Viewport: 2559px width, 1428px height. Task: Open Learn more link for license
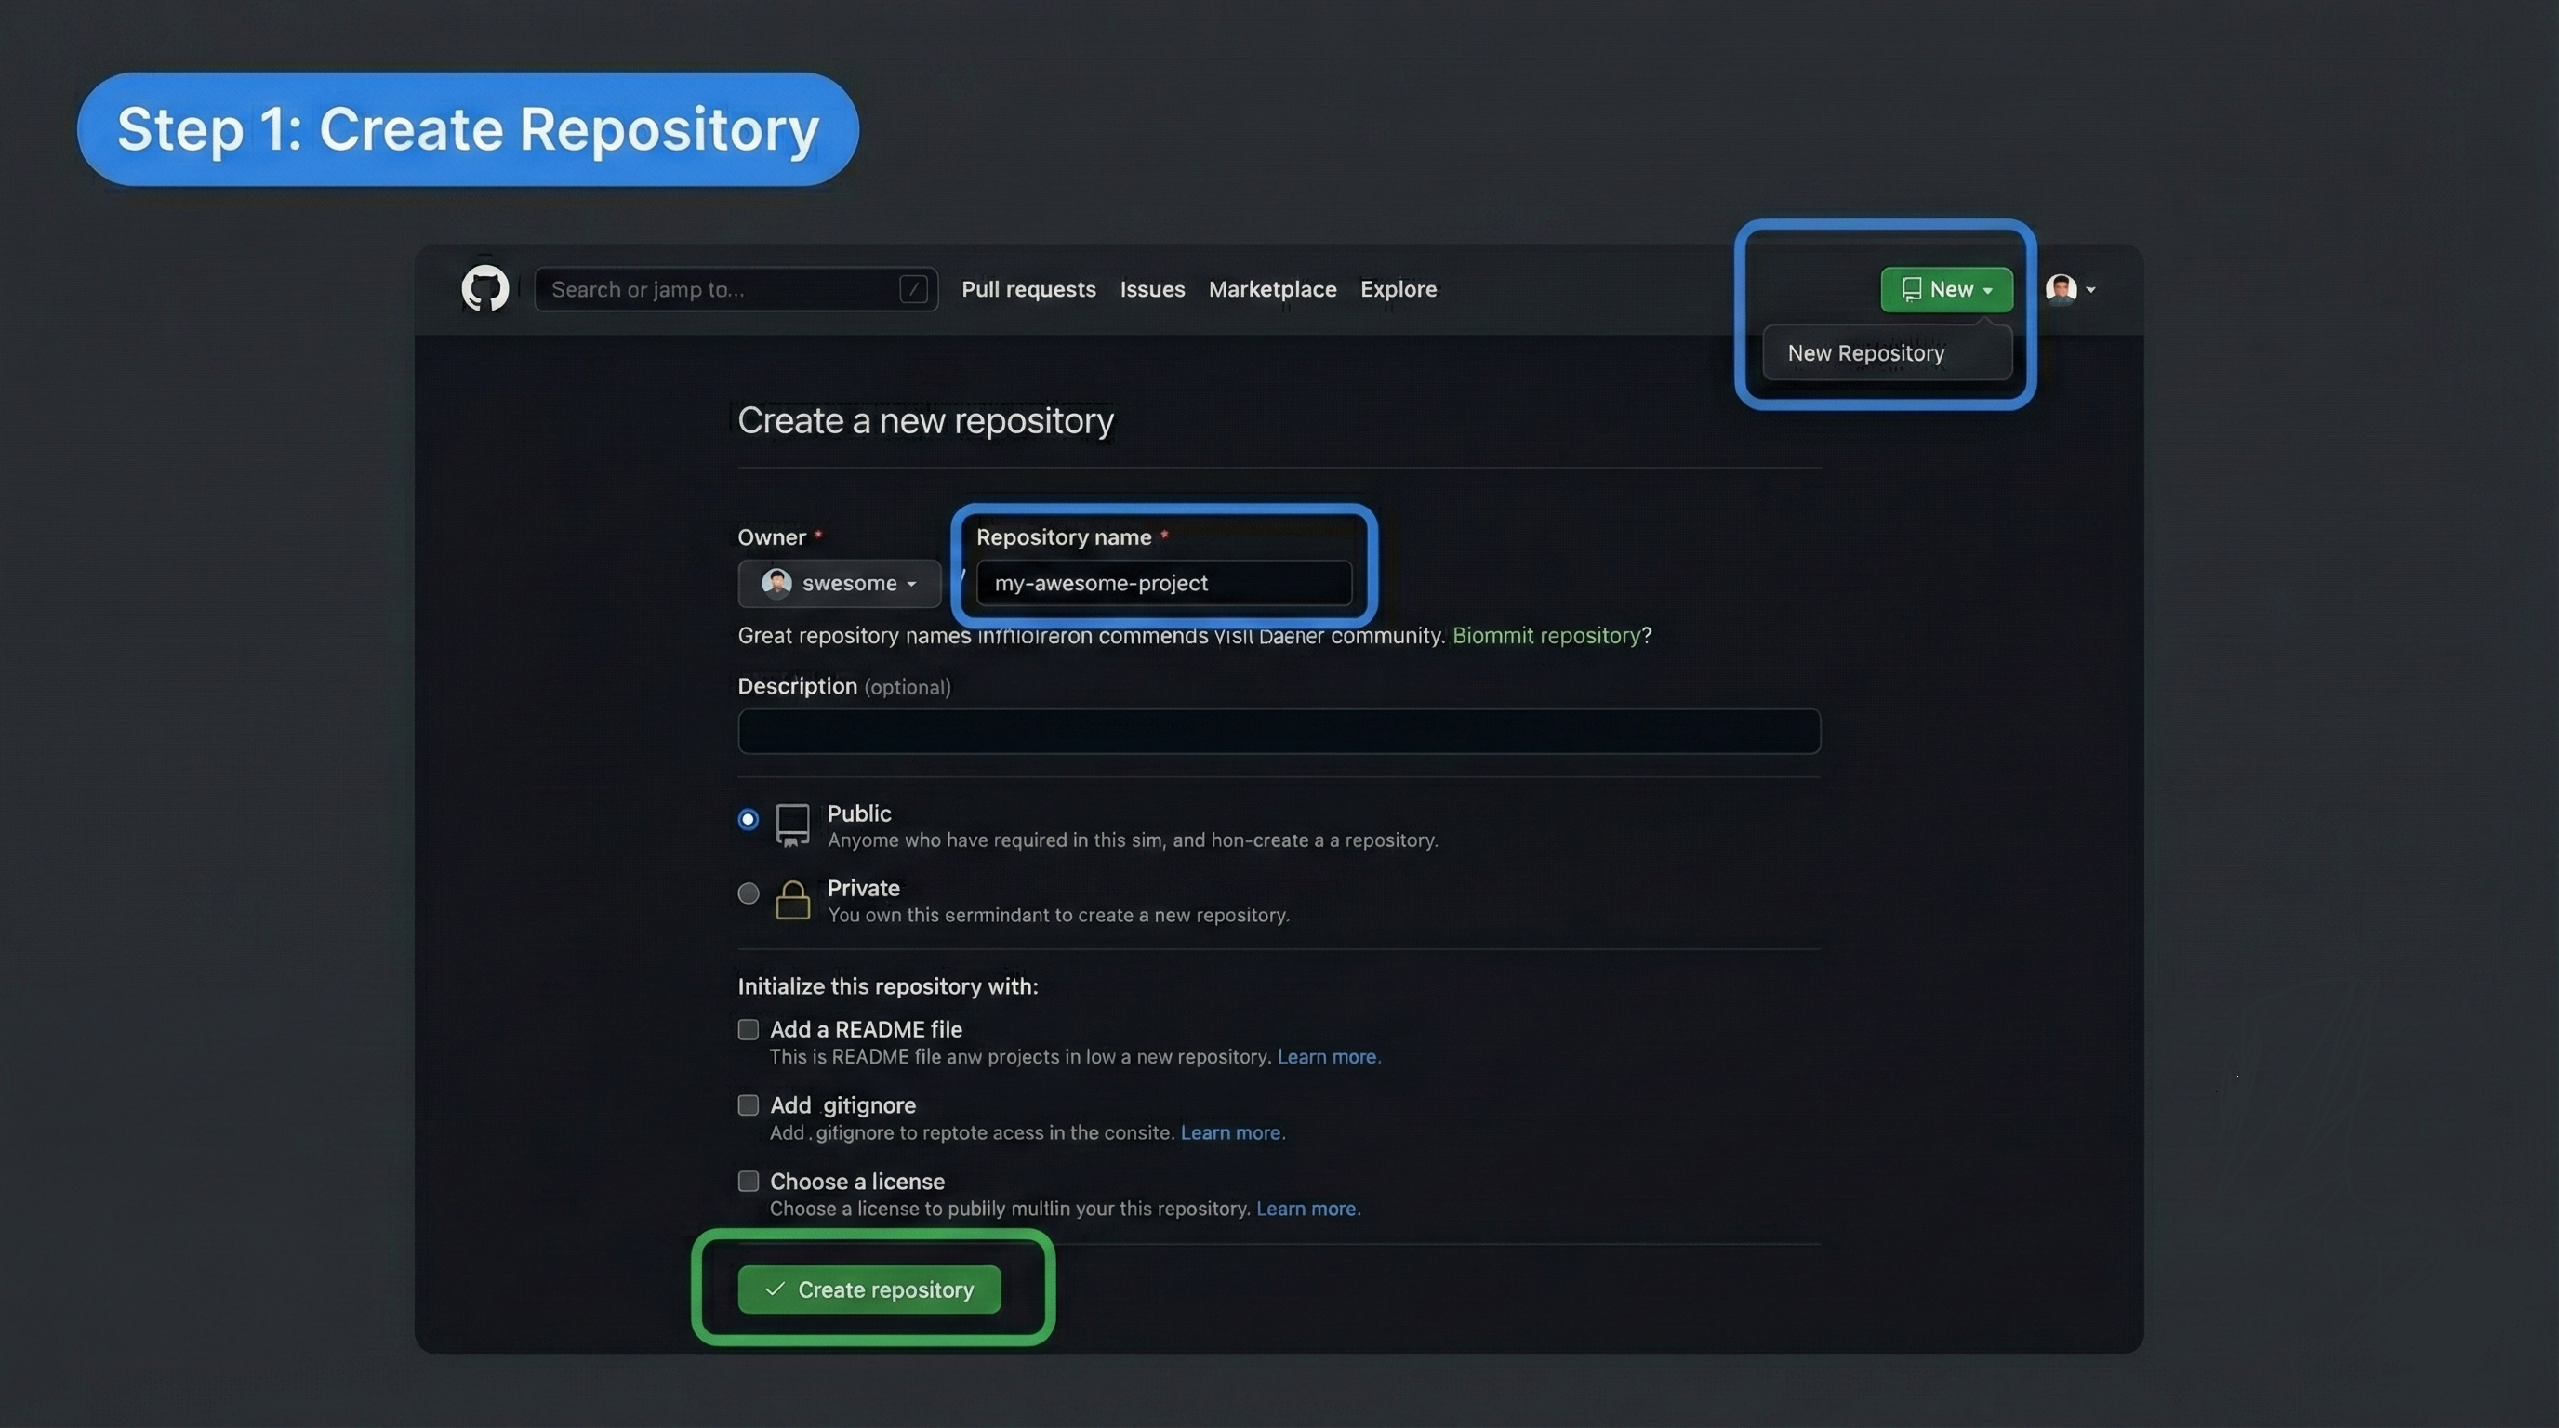click(x=1308, y=1209)
